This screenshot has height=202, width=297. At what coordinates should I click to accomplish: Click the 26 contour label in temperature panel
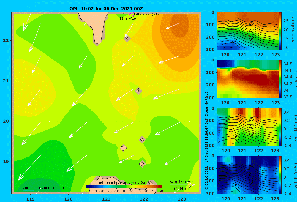pyautogui.click(x=251, y=23)
